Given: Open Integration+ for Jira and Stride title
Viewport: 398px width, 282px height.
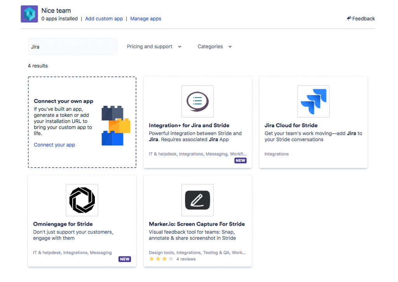Looking at the screenshot, I should tap(189, 125).
